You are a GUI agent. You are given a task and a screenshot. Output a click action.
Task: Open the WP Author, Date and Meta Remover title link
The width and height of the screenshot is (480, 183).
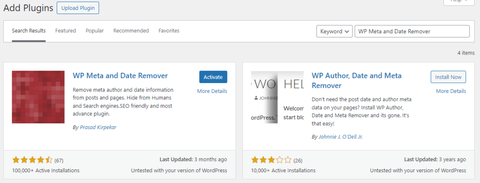point(357,80)
